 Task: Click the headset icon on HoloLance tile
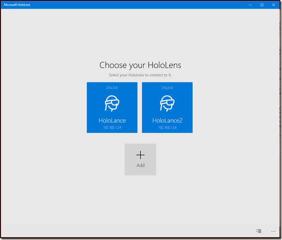112,104
